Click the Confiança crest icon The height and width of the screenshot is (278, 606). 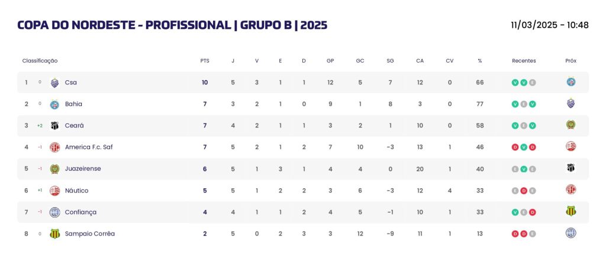tap(55, 212)
